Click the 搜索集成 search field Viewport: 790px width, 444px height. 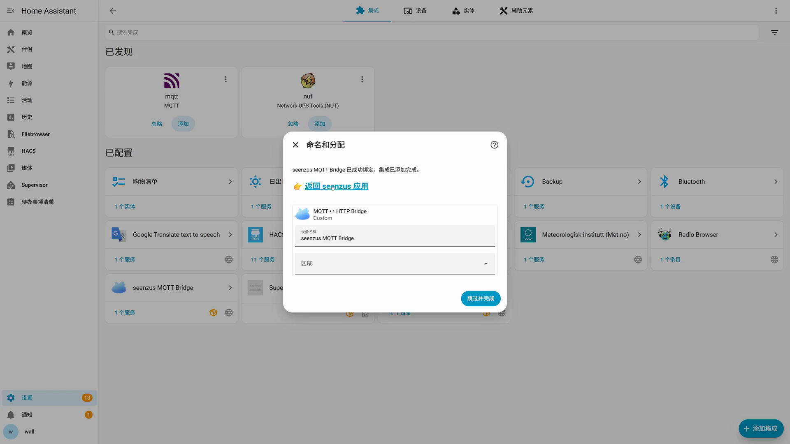coord(432,32)
